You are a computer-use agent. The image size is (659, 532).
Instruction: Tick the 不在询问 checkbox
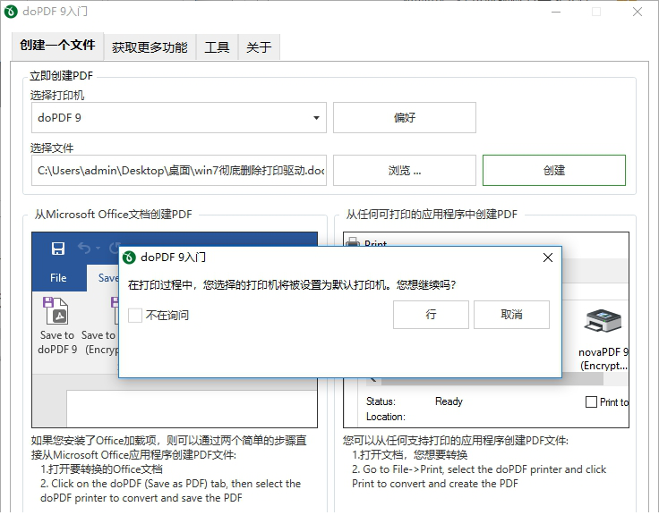pyautogui.click(x=135, y=315)
